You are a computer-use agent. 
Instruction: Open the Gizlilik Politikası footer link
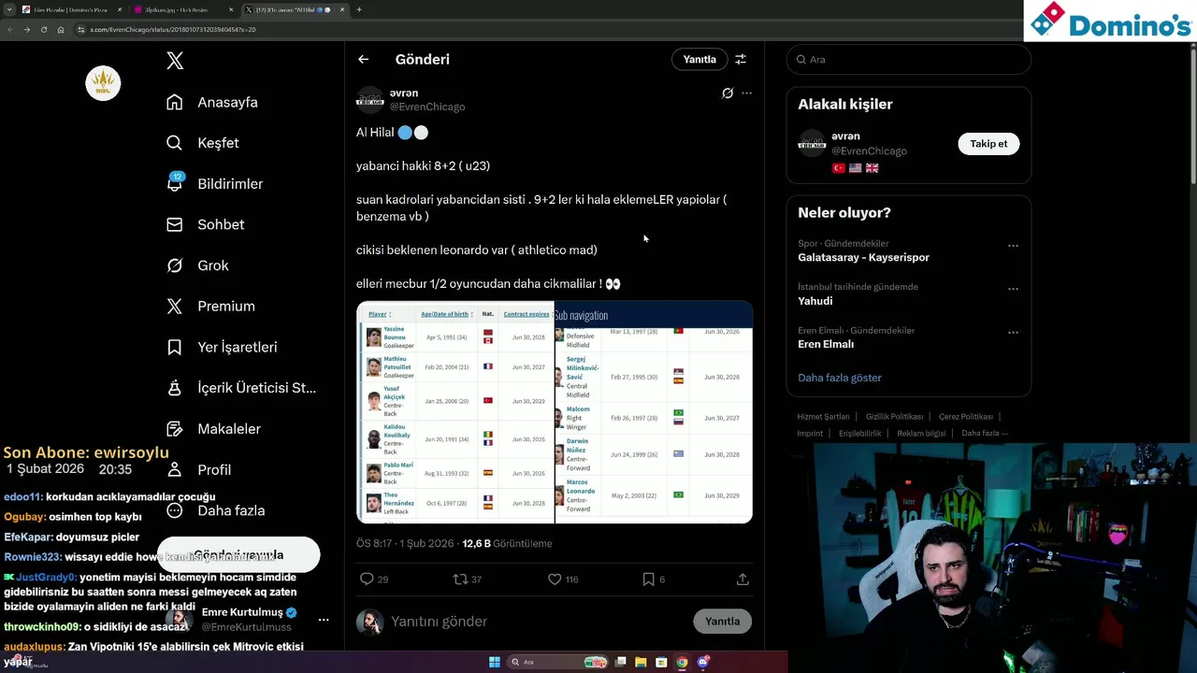pos(894,417)
